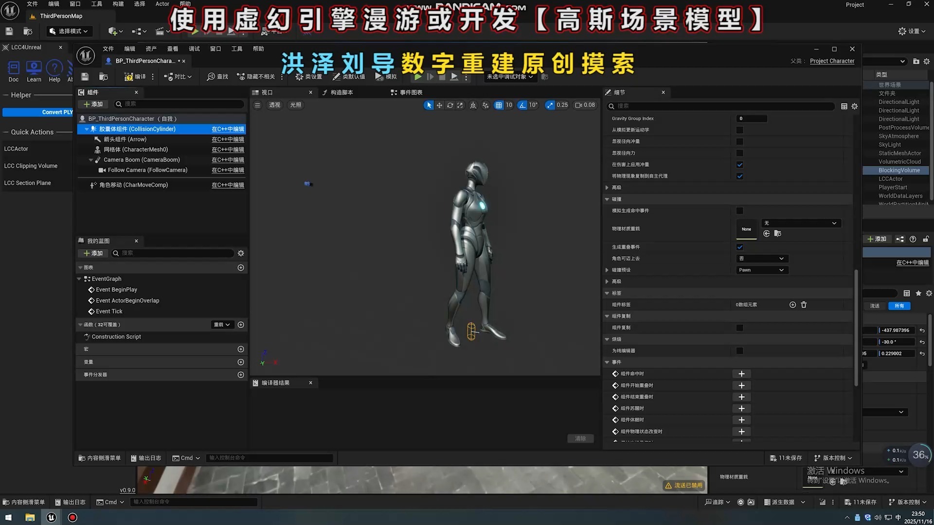Delete component tags with trash icon
The height and width of the screenshot is (525, 934).
pyautogui.click(x=804, y=305)
